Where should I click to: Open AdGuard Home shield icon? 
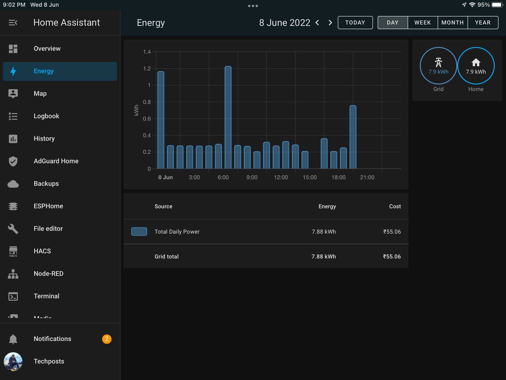pyautogui.click(x=13, y=161)
